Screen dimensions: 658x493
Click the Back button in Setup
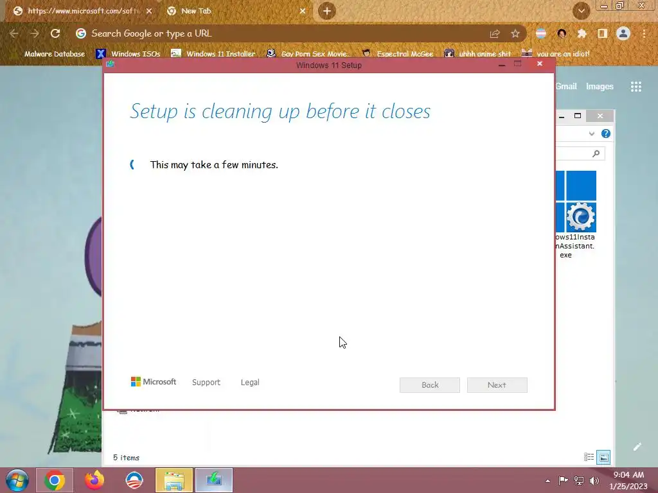tap(430, 385)
